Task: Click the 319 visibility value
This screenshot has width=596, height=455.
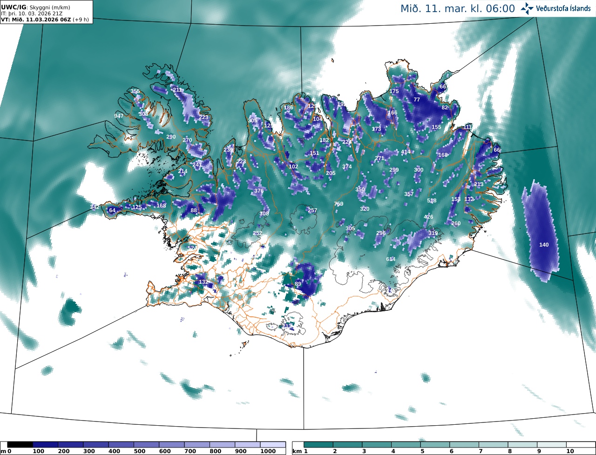Action: tap(433, 233)
